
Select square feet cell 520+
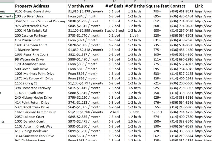[157, 36]
